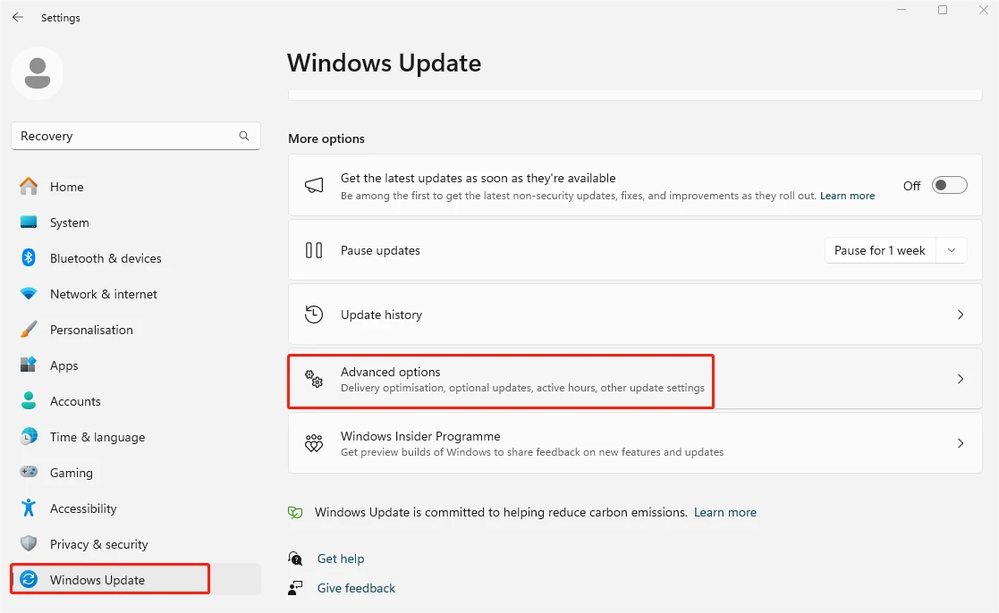Click the back arrow in Settings header
Screen dimensions: 999x613
pyautogui.click(x=18, y=17)
